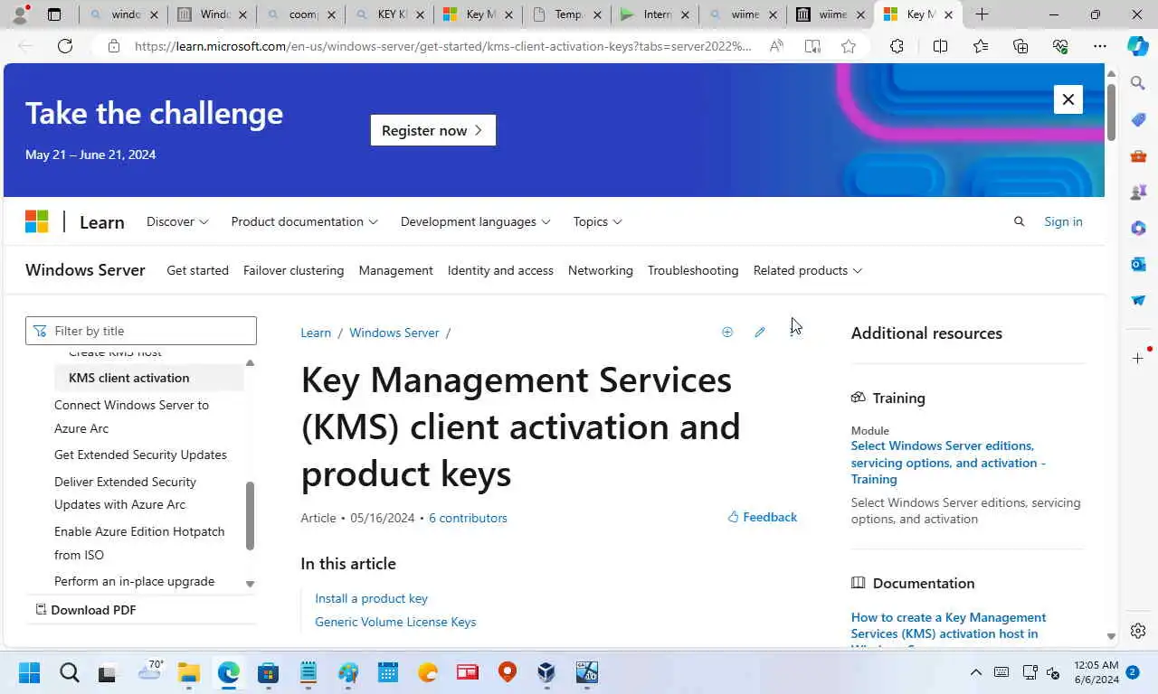
Task: Open the Troubleshooting nav item
Action: (693, 270)
